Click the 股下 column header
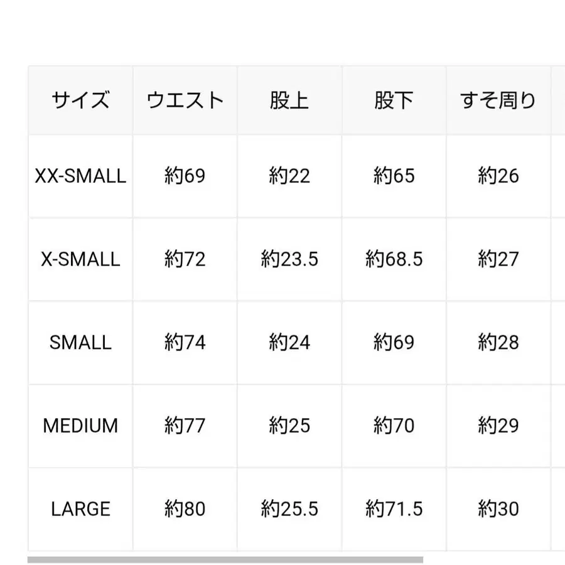The height and width of the screenshot is (565, 565). (394, 100)
